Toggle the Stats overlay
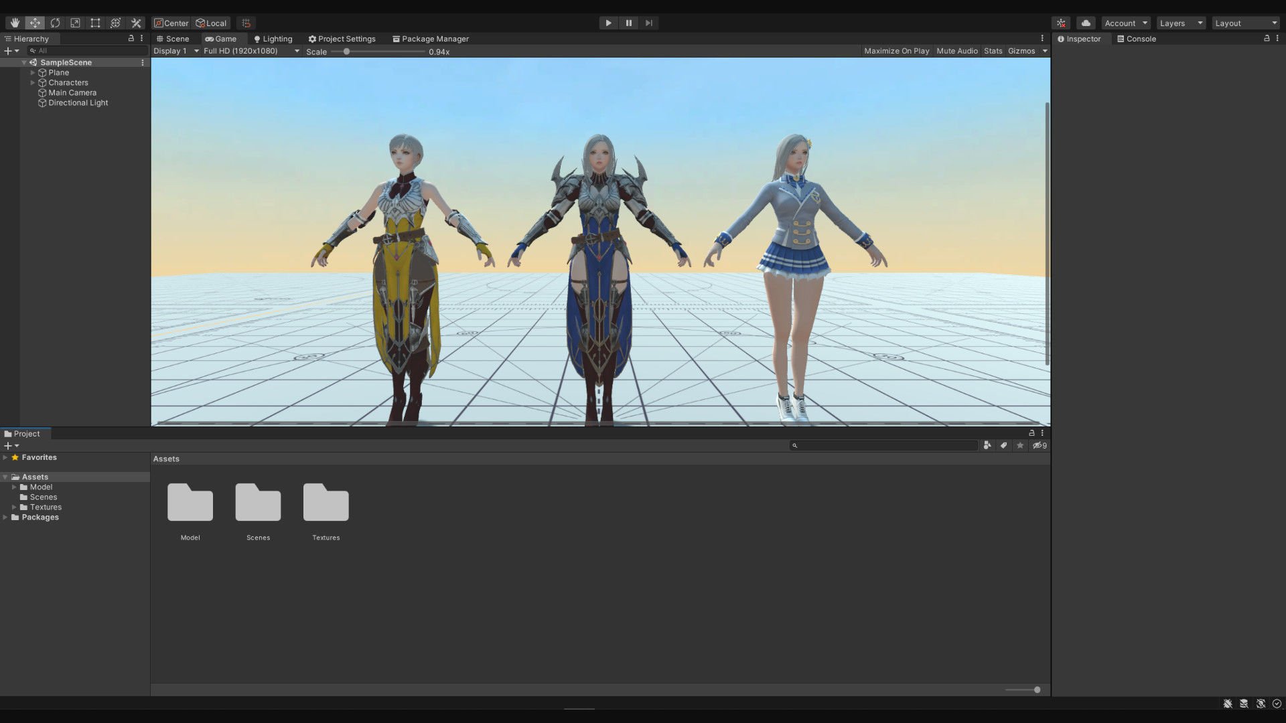1286x723 pixels. coord(993,51)
